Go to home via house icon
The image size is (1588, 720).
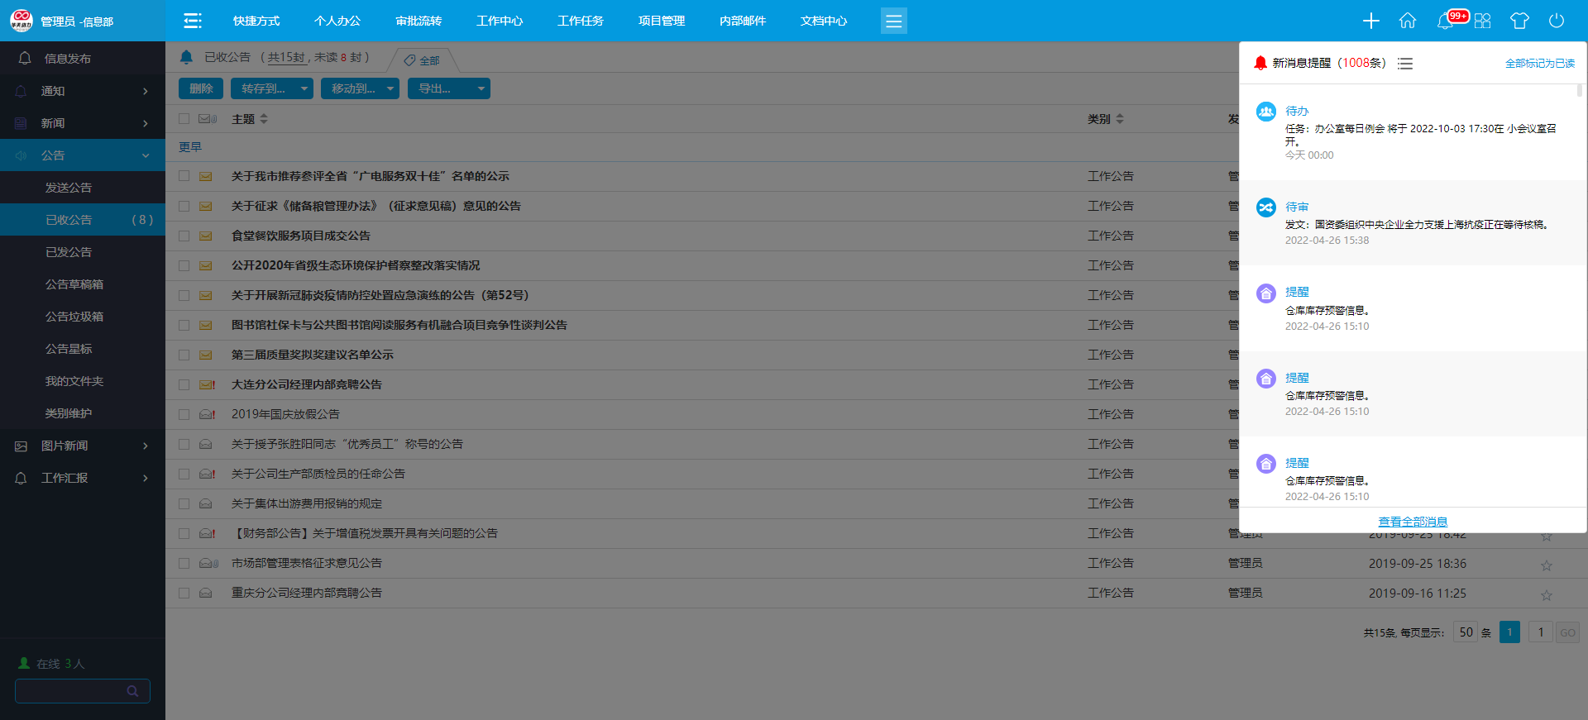click(x=1408, y=21)
